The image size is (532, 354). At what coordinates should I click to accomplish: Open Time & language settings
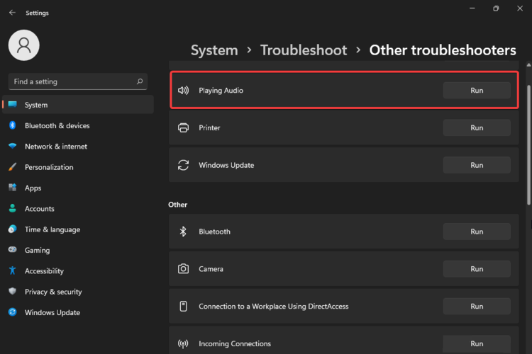78,229
